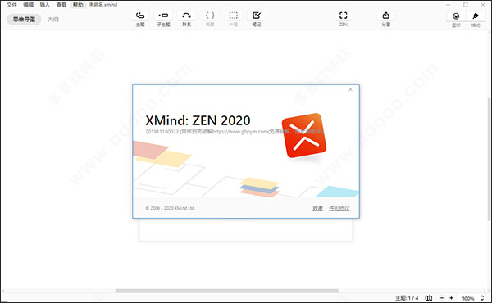Viewport: 492px width, 303px height.
Task: Maximize the XMind window
Action: (466, 5)
